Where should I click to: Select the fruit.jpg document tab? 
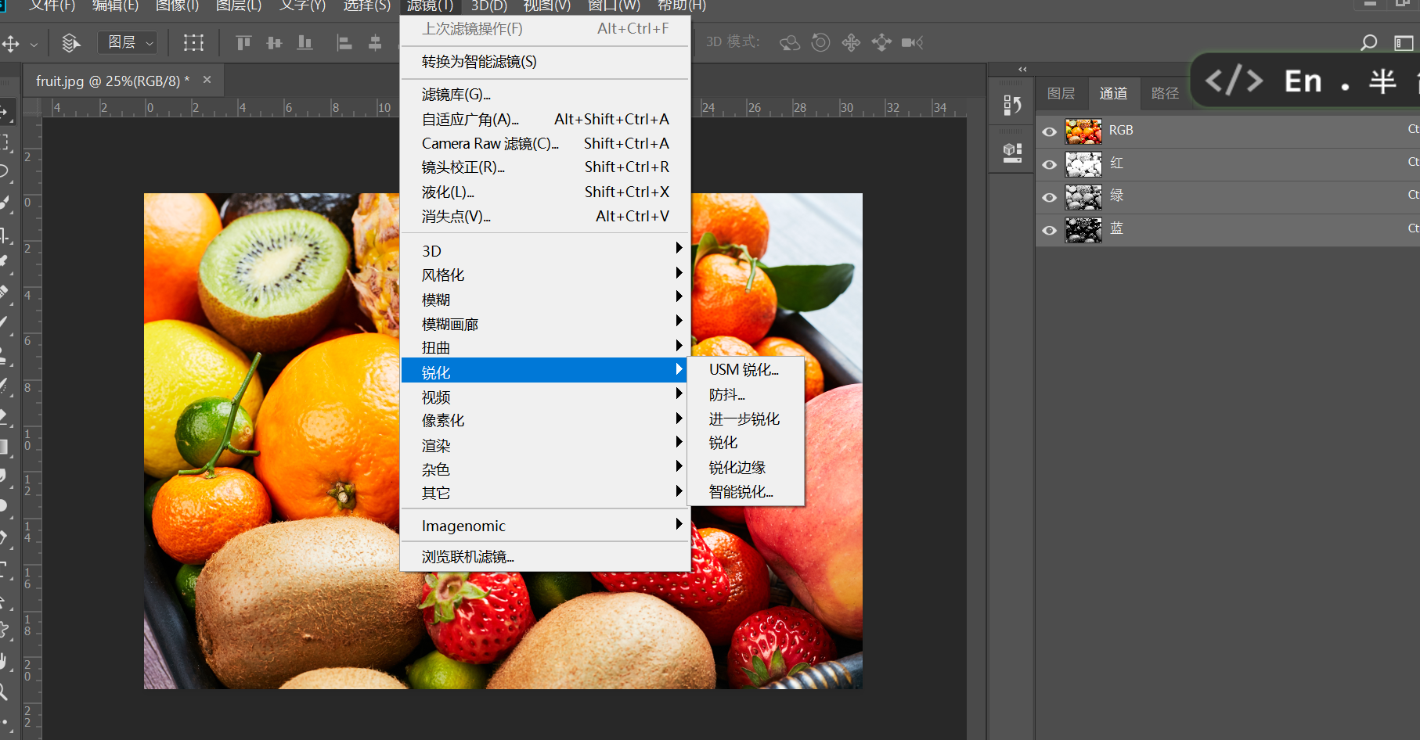(x=113, y=81)
